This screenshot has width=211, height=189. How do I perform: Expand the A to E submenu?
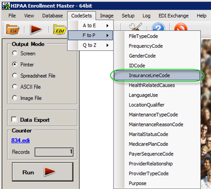[x=91, y=26]
